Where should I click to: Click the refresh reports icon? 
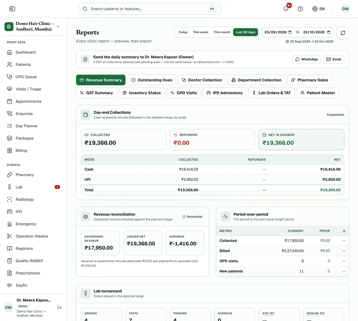[x=343, y=33]
